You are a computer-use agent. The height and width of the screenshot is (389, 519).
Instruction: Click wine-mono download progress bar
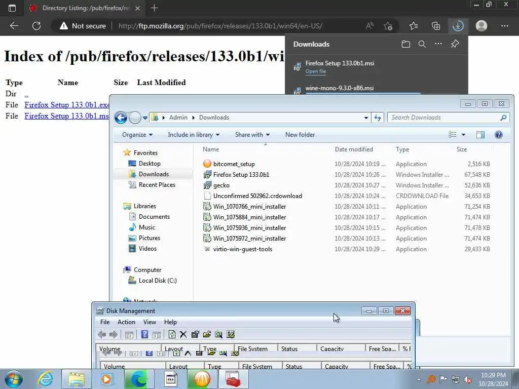coord(363,94)
